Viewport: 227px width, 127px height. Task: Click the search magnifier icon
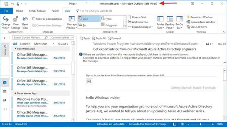[46, 37]
